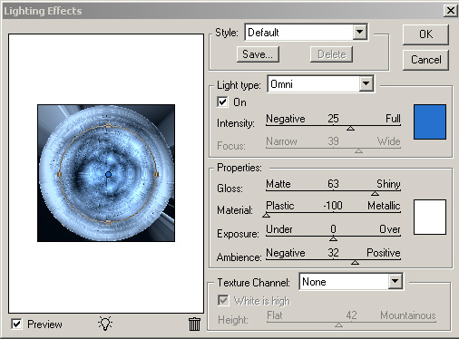Toggle the Preview checkbox

16,324
